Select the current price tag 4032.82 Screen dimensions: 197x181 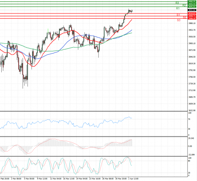pyautogui.click(x=192, y=10)
